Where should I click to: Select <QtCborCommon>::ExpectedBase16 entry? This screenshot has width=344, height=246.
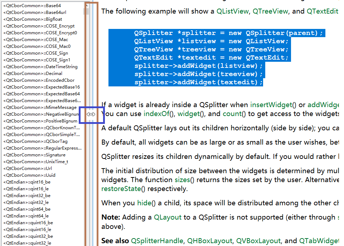coord(42,87)
